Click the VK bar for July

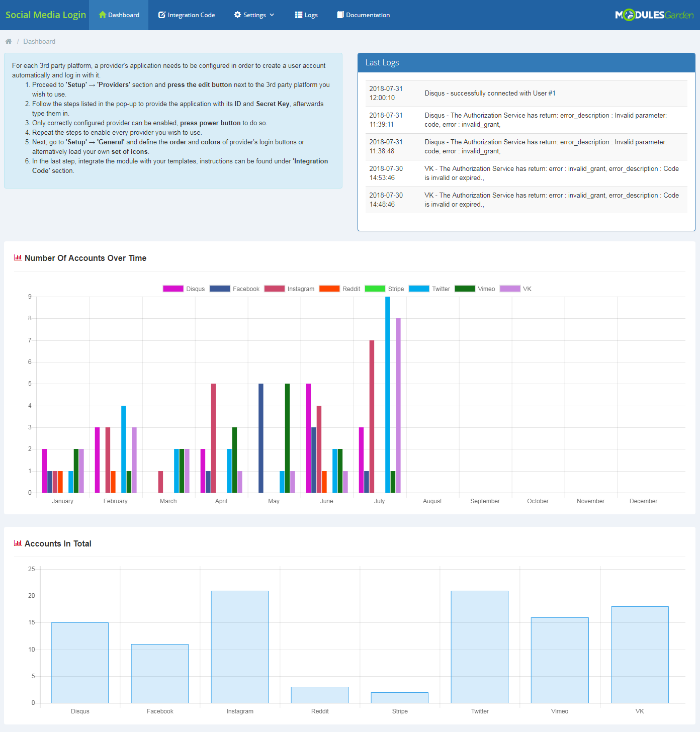click(398, 405)
